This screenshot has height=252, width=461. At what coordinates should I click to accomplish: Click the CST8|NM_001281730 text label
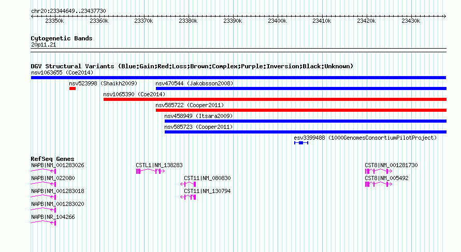click(391, 166)
